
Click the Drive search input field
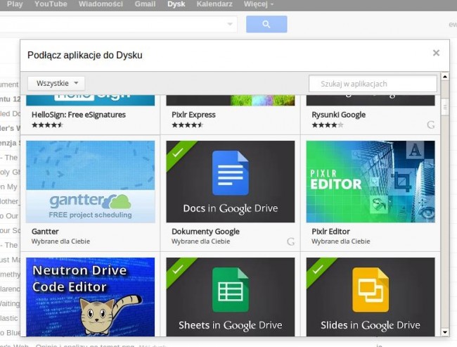(118, 24)
